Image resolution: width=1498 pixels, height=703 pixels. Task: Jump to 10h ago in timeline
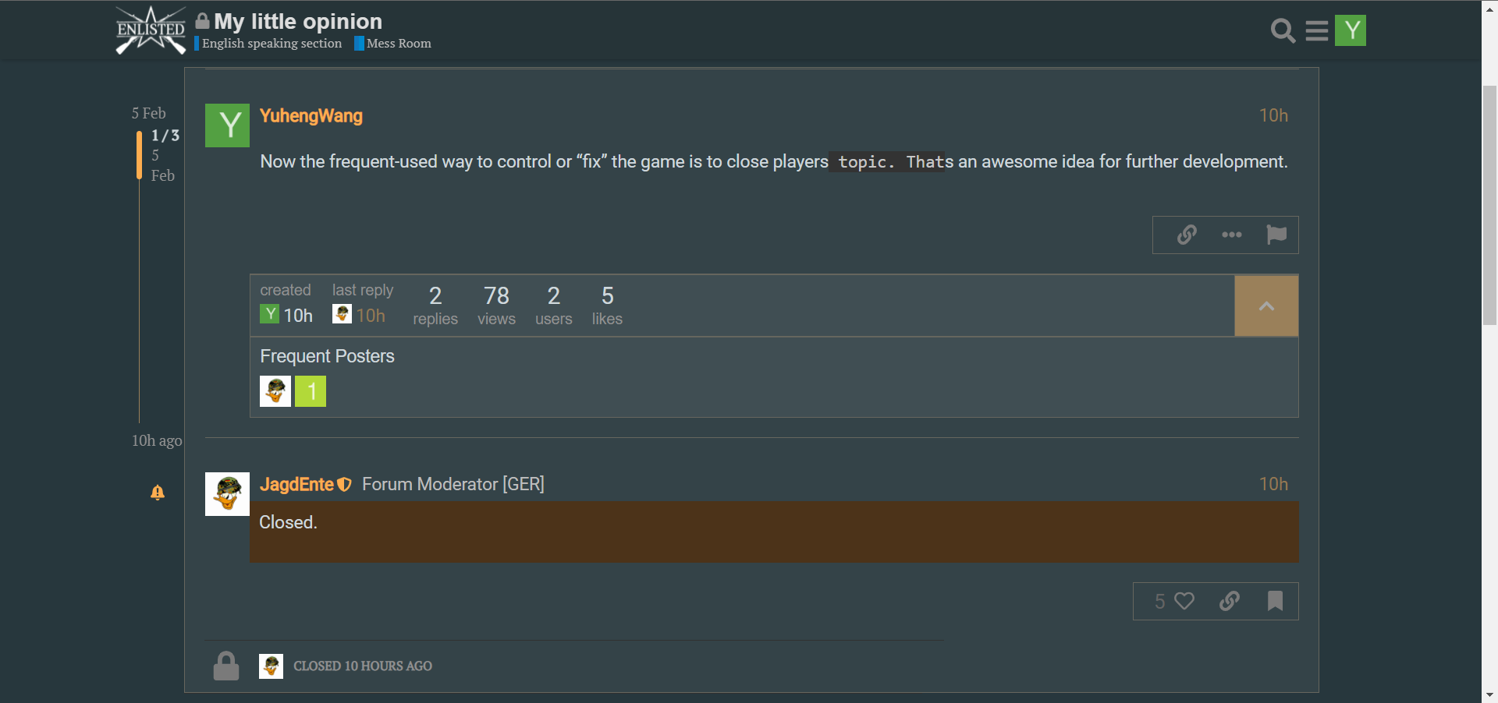point(157,440)
